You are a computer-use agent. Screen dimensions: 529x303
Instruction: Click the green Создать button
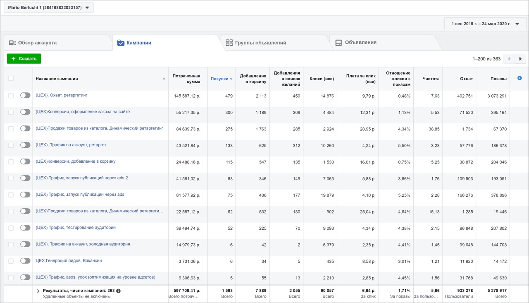[24, 59]
